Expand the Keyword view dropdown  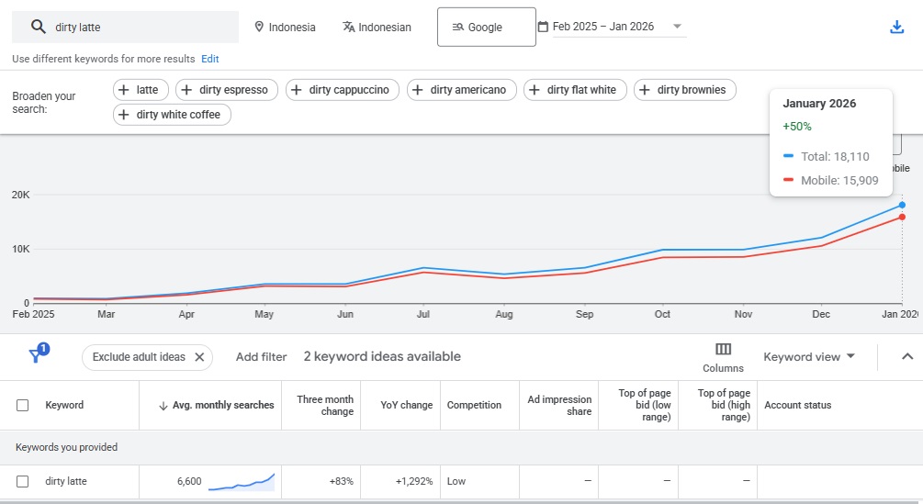coord(809,357)
